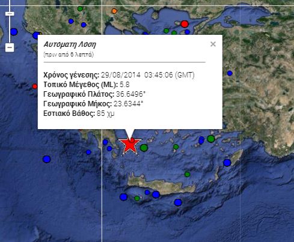Select green marker partly hidden by popup's top edge
Screen dimensions: 294x242
174,33
